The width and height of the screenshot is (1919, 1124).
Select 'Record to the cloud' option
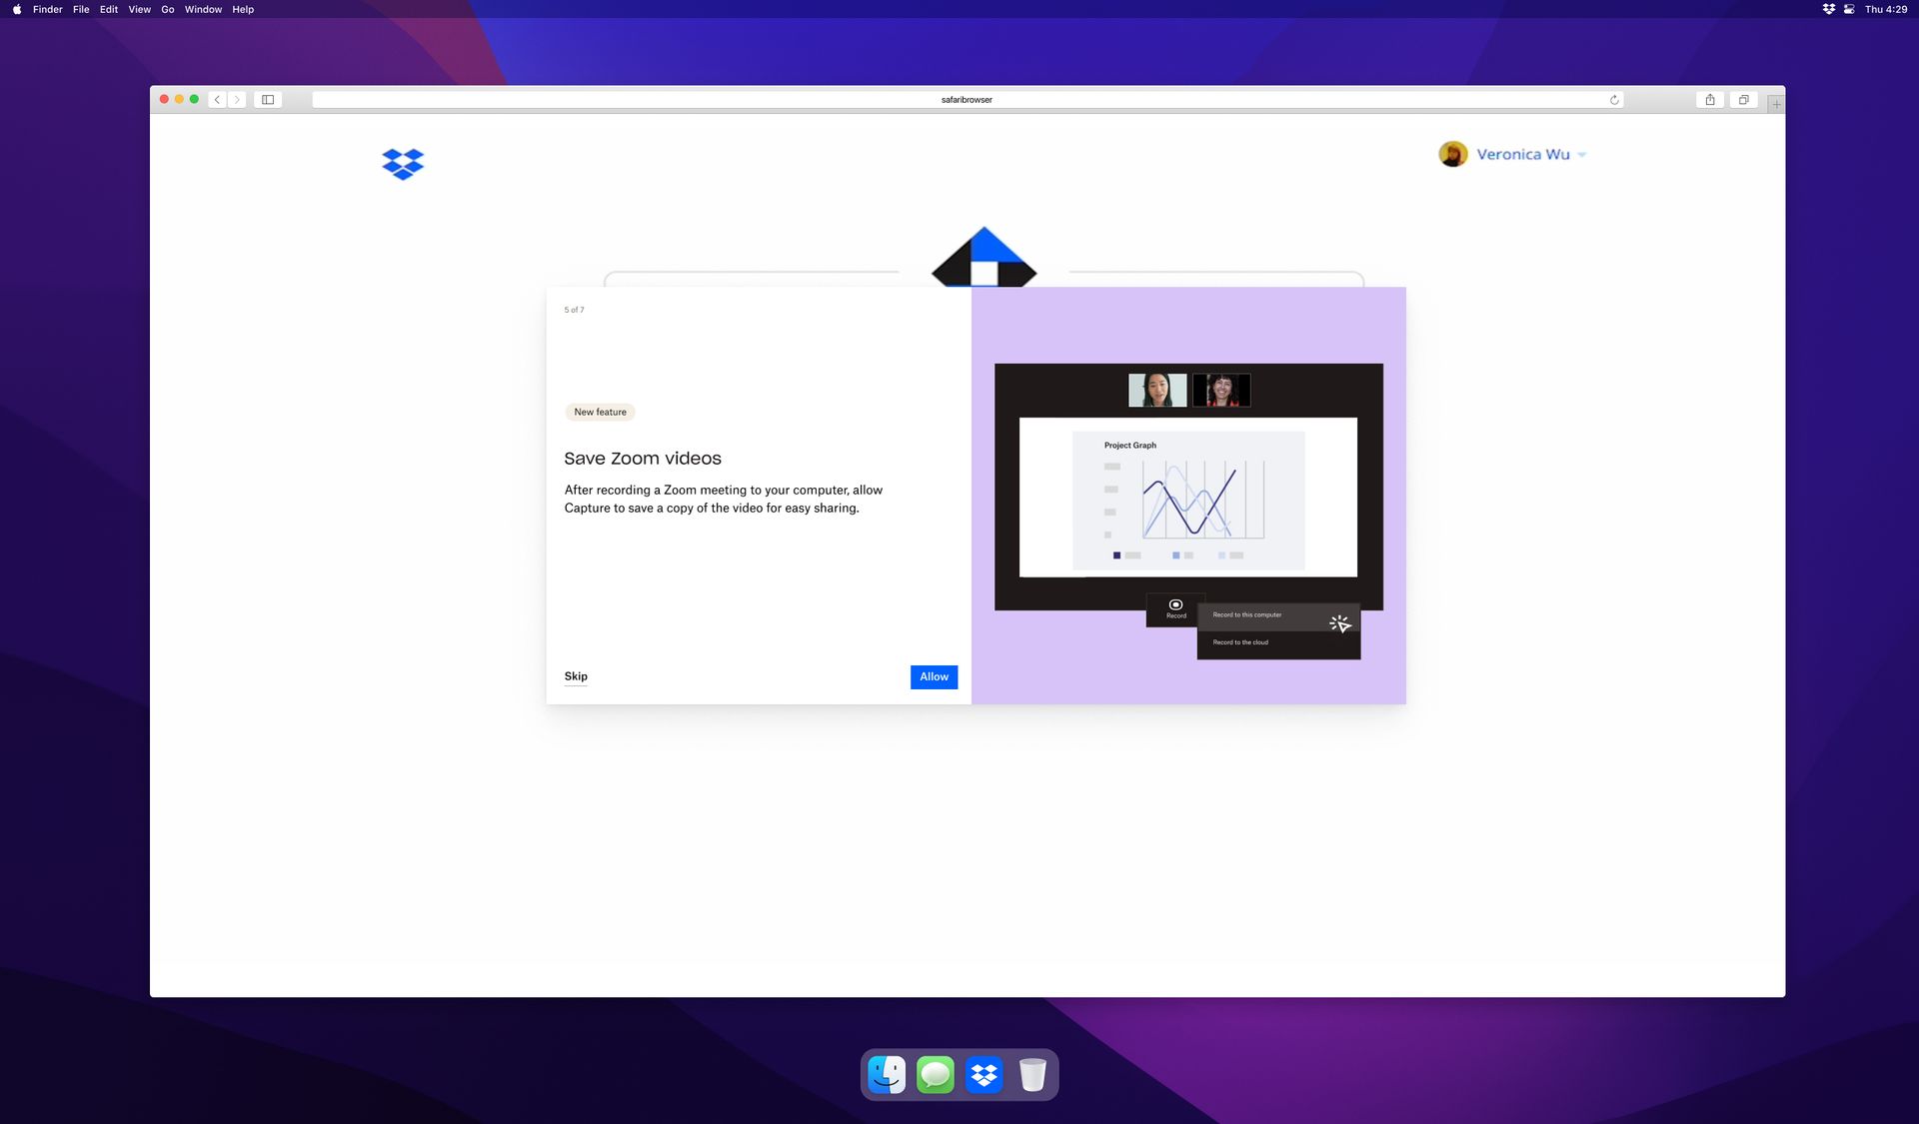coord(1238,642)
